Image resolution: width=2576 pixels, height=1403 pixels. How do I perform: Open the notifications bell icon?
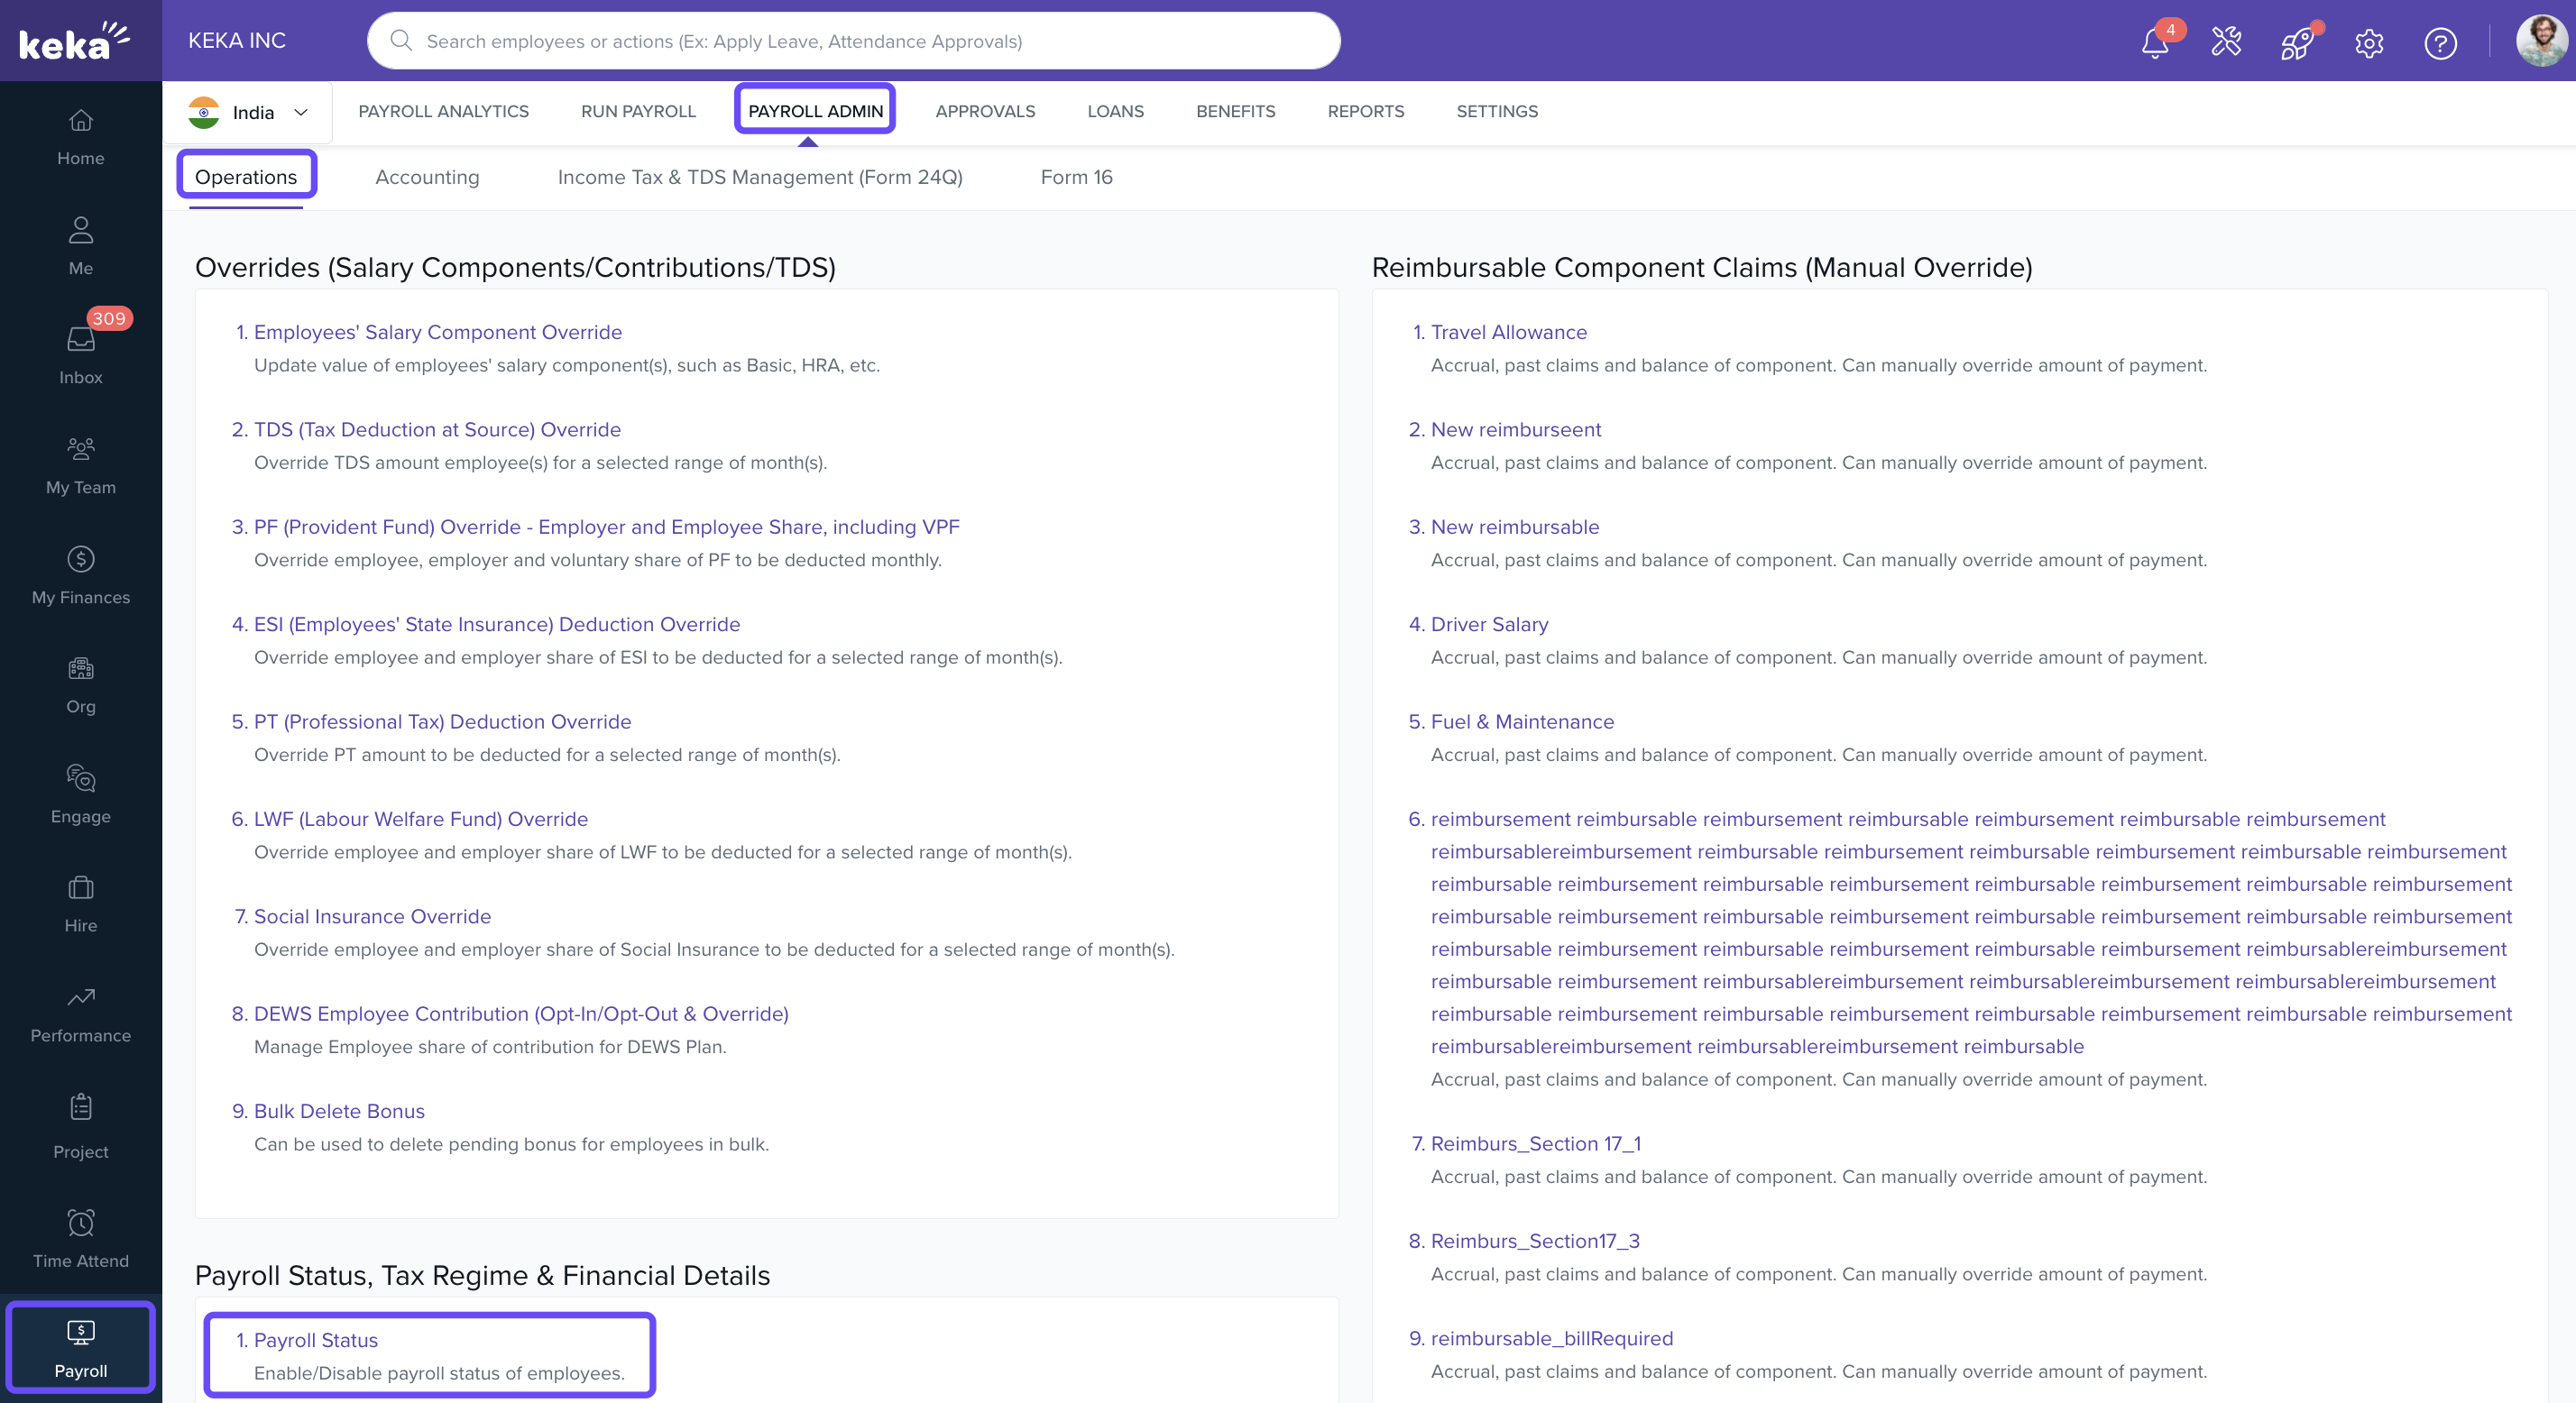[x=2154, y=43]
